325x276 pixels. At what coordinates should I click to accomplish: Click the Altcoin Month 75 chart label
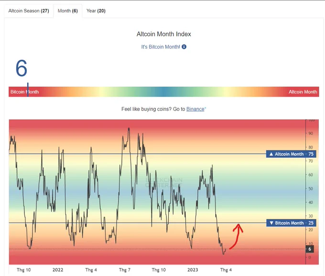[x=291, y=154]
